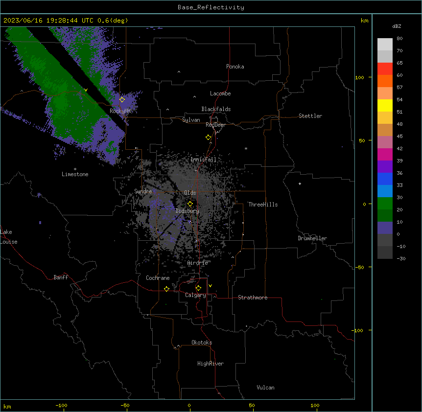Screen dimensions: 422x412
Task: Click the asterisk marker east of Innisfail
Action: click(x=246, y=148)
